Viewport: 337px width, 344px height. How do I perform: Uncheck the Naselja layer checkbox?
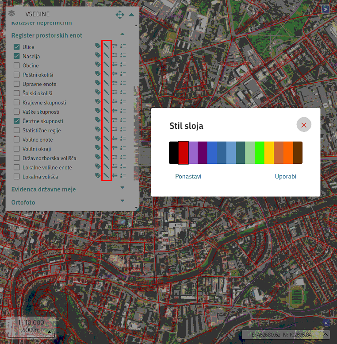pyautogui.click(x=17, y=56)
